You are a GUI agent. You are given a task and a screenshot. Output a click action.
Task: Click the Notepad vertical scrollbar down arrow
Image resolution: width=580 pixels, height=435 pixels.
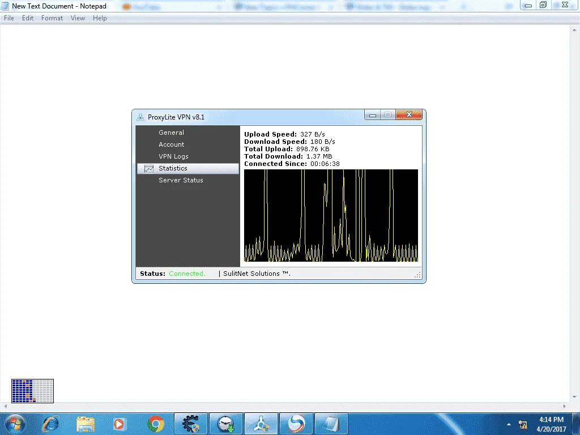tap(574, 397)
